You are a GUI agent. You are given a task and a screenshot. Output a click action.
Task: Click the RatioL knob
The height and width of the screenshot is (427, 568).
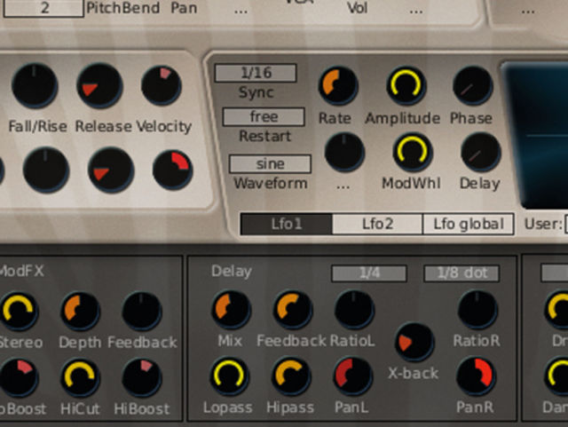coord(354,310)
